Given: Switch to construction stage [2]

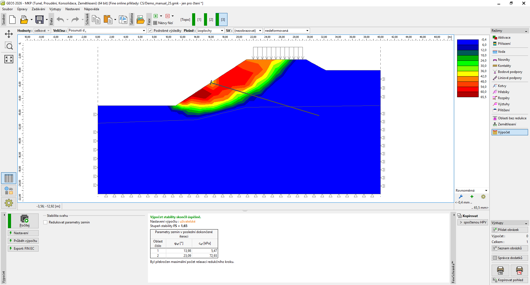Looking at the screenshot, I should pyautogui.click(x=211, y=20).
